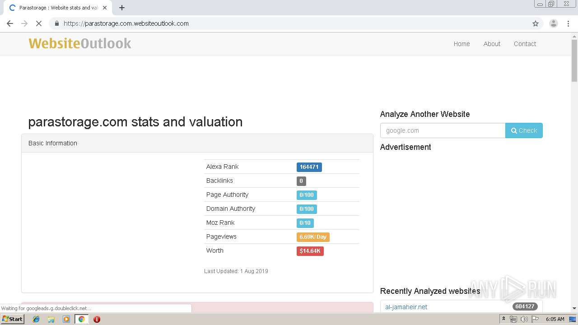Click the Recently Analyzed websites heading
Screen dimensions: 578x325
pos(430,291)
